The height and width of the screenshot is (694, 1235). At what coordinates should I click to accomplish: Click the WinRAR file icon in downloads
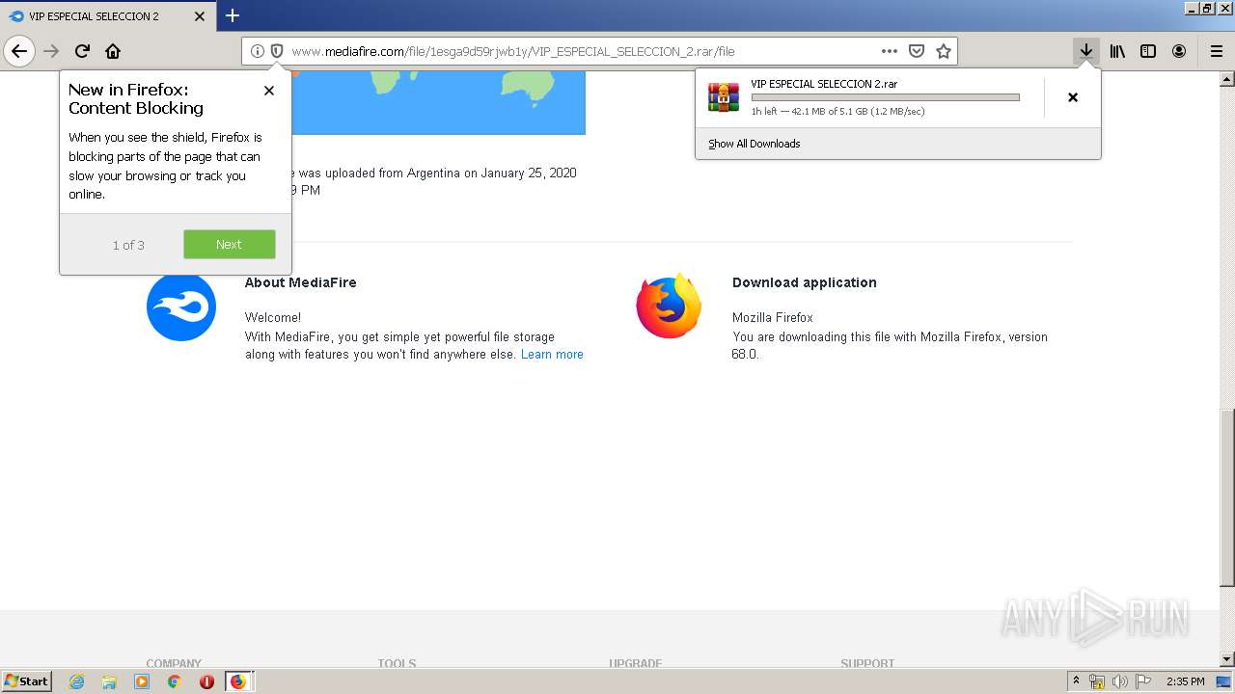(x=724, y=97)
